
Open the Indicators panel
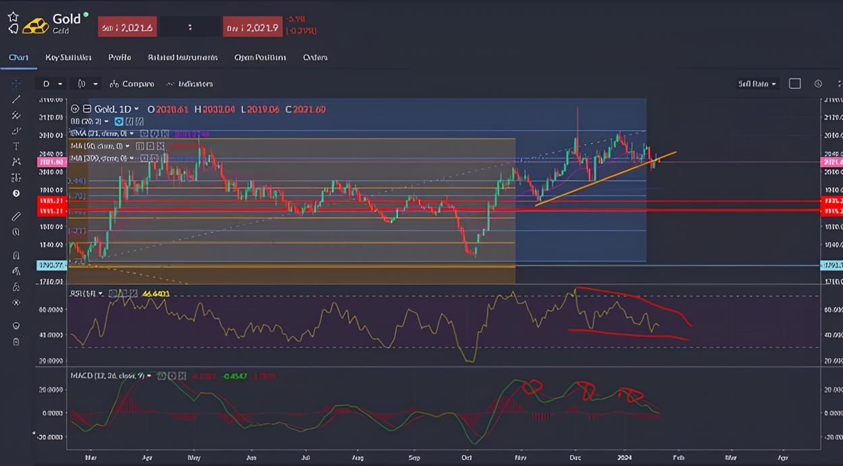click(191, 84)
